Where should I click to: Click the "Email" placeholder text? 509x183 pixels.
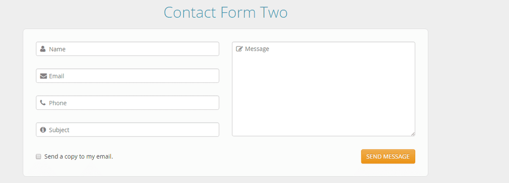tap(56, 76)
